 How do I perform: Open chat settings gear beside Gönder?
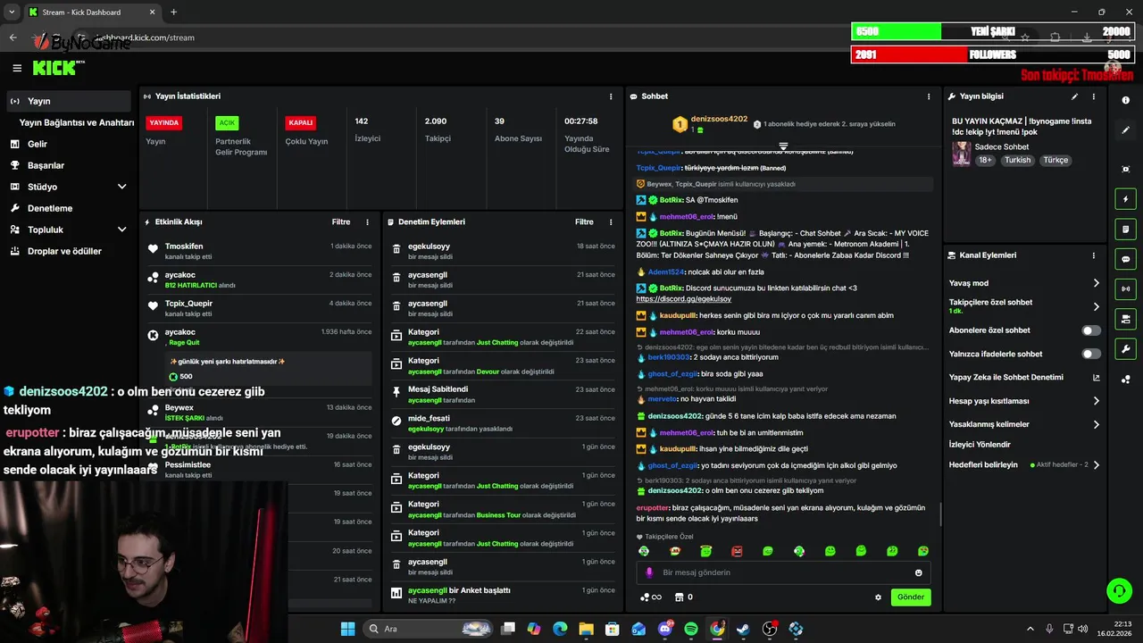click(878, 597)
